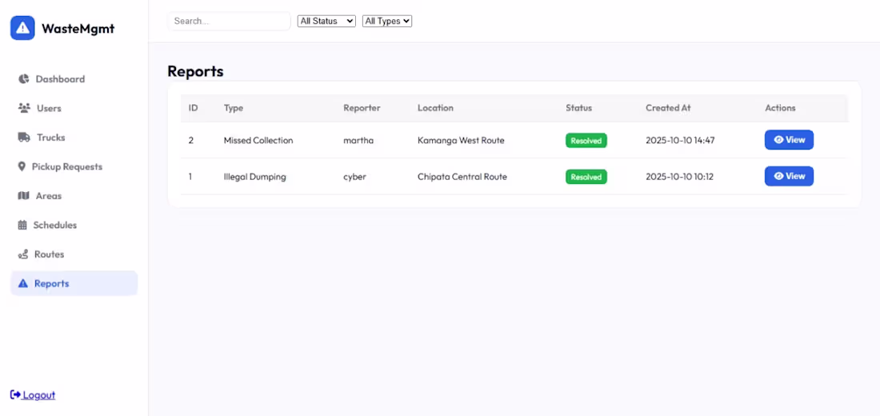The image size is (880, 416).
Task: View the Missed Collection report
Action: click(x=789, y=140)
